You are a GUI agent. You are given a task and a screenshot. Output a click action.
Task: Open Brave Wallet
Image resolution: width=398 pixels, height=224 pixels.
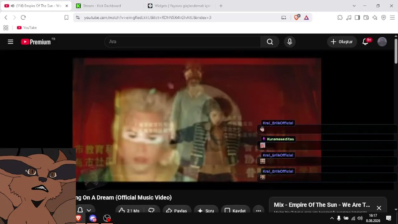coord(366,17)
